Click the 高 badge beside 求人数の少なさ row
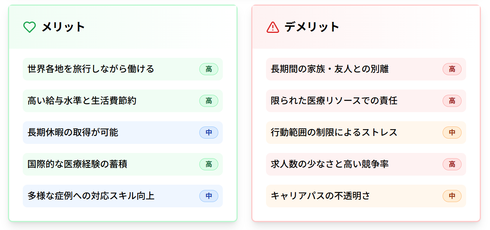The height and width of the screenshot is (230, 490). tap(452, 164)
